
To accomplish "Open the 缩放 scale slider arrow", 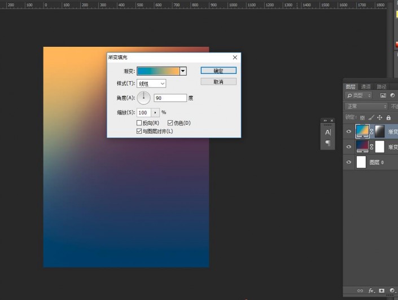I will coord(155,113).
